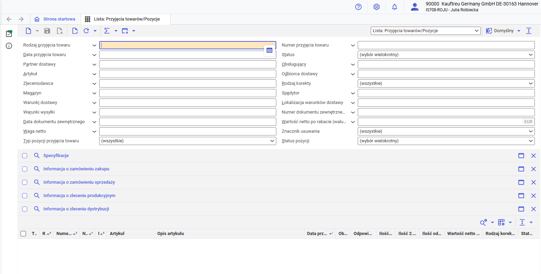
Task: Switch to the Strona startowa tab
Action: click(59, 19)
